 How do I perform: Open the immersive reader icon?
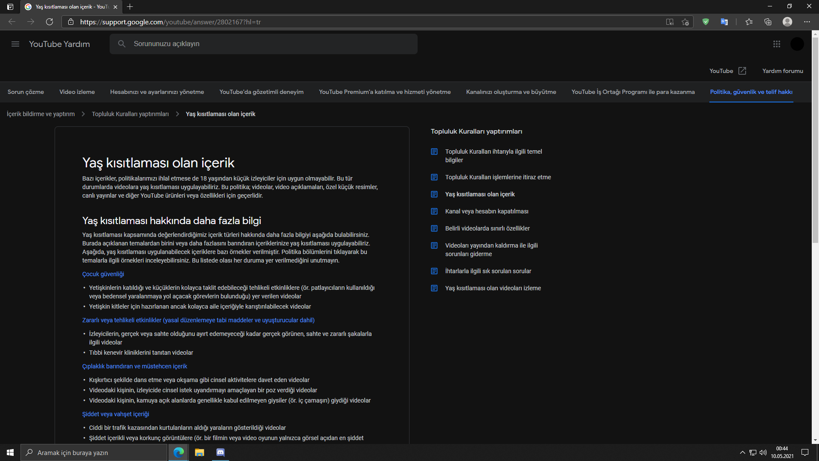[x=670, y=22]
